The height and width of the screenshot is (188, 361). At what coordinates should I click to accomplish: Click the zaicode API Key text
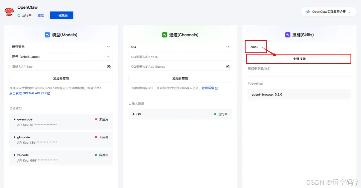(37, 160)
